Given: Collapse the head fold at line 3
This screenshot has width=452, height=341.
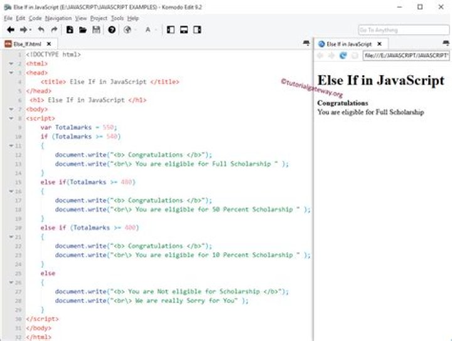Looking at the screenshot, I should click(x=11, y=73).
